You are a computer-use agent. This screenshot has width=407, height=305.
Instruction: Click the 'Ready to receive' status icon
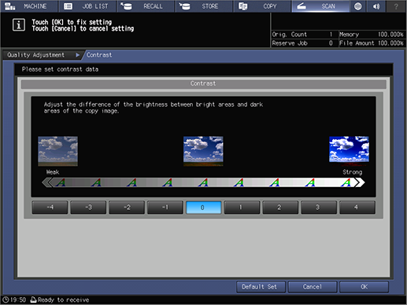tap(33, 299)
